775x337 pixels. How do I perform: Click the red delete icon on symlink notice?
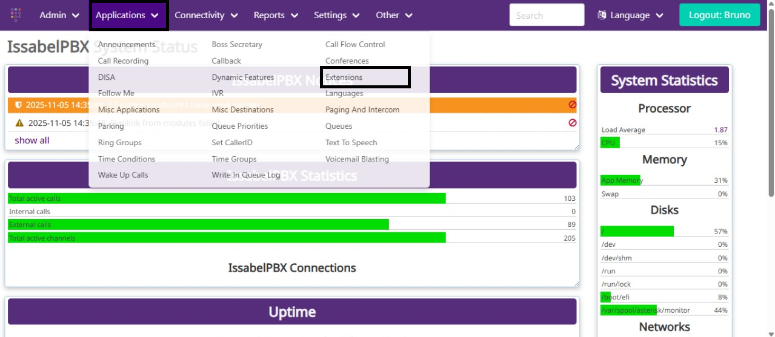point(572,123)
